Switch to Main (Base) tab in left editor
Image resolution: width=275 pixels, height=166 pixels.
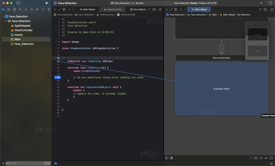[88, 10]
